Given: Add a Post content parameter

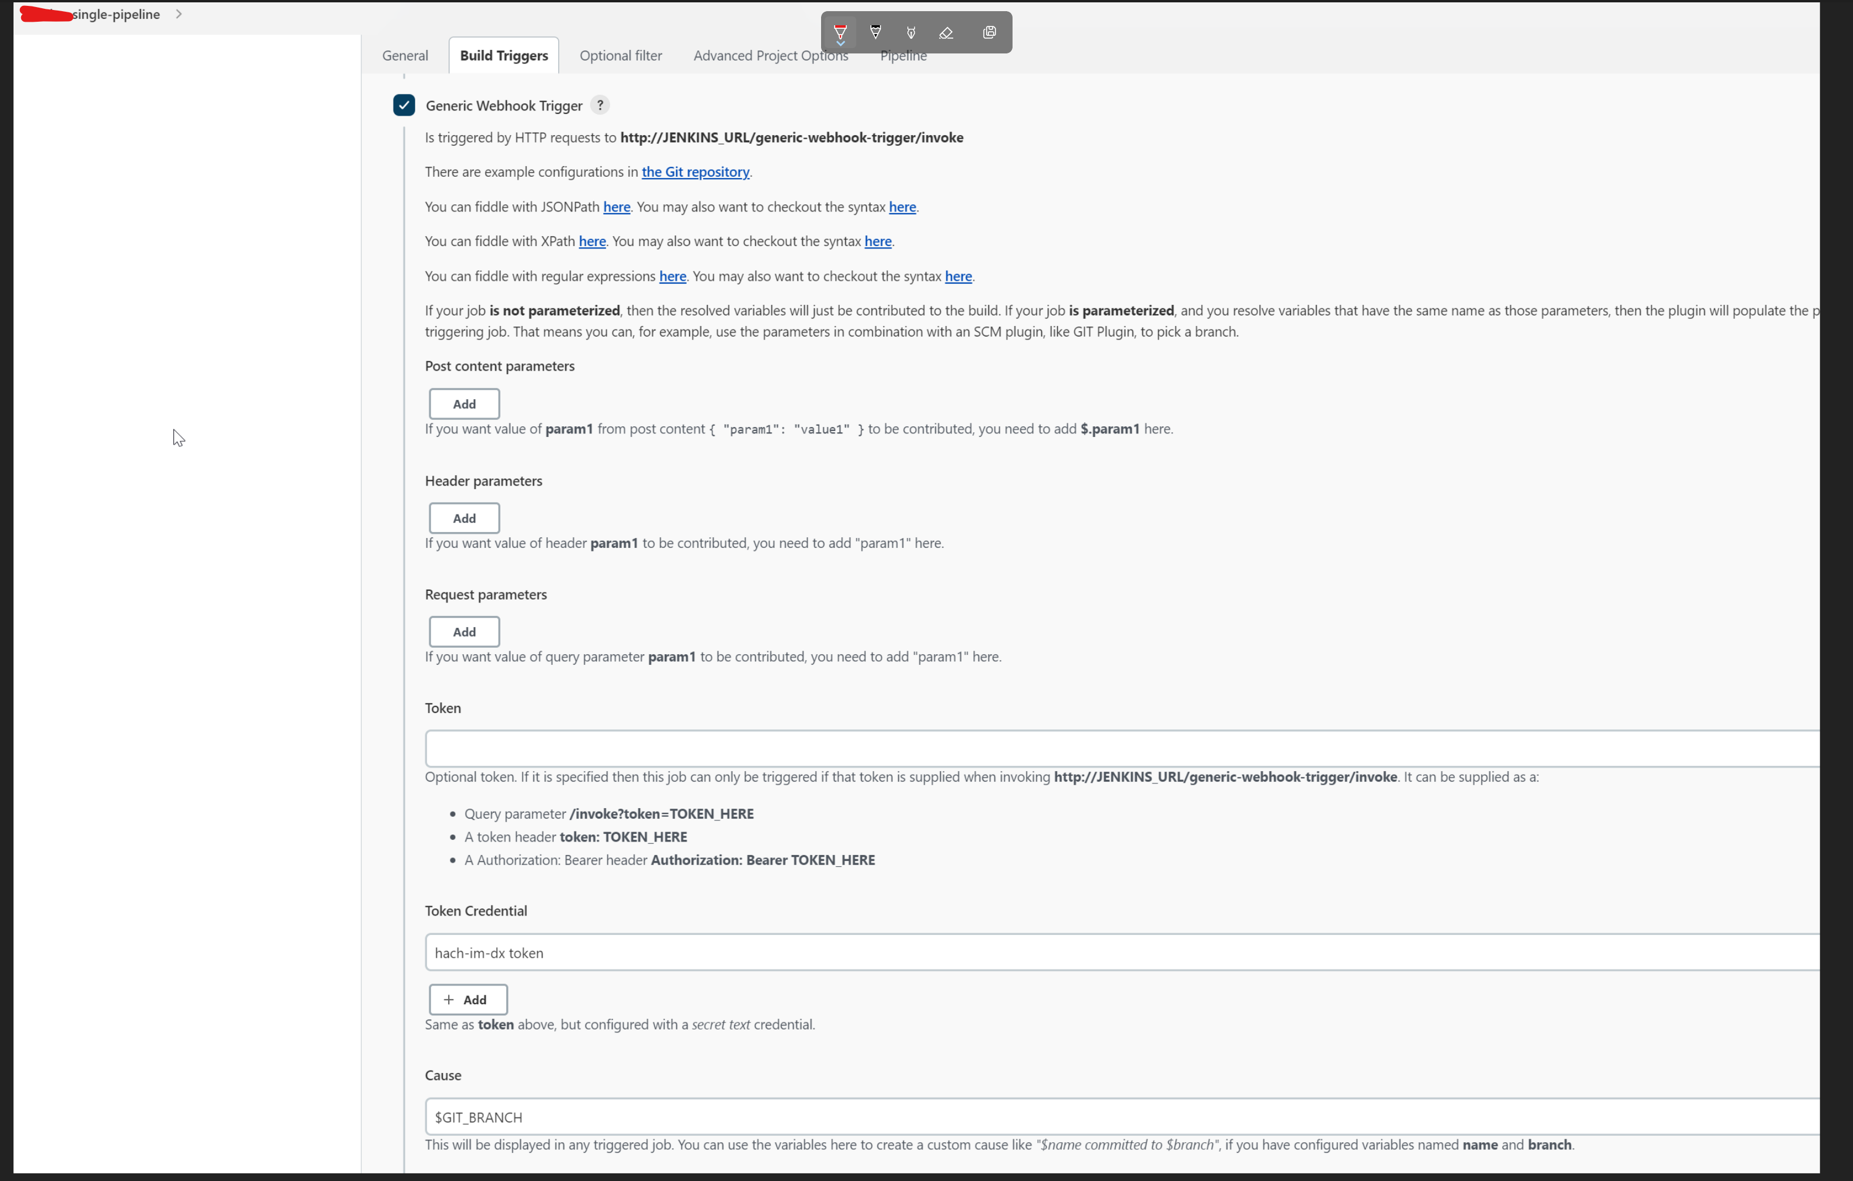Looking at the screenshot, I should (464, 404).
